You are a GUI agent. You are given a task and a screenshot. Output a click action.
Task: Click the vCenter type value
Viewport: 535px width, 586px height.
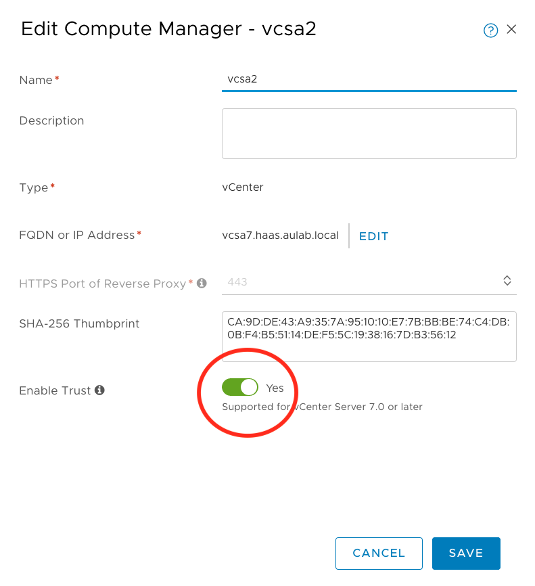(x=243, y=187)
